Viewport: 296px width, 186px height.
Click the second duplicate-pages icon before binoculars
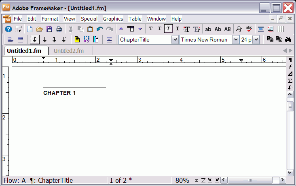click(x=279, y=39)
